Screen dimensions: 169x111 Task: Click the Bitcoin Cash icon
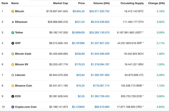[x=13, y=54]
